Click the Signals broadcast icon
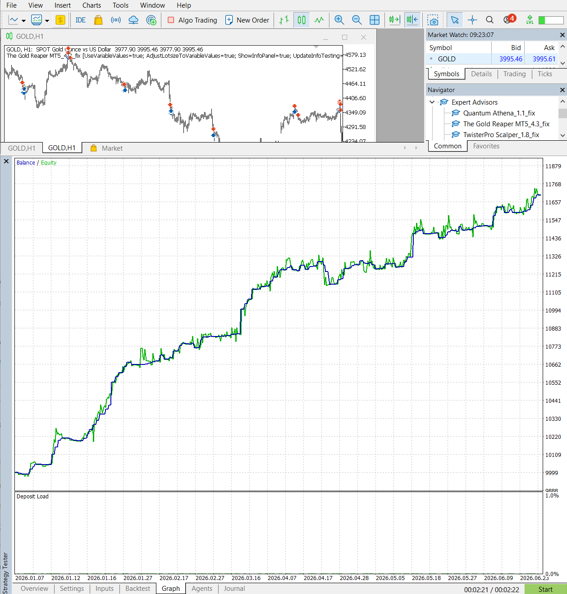The height and width of the screenshot is (594, 567). tap(116, 20)
